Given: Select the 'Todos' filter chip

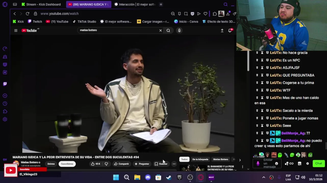Looking at the screenshot, I should [x=184, y=159].
